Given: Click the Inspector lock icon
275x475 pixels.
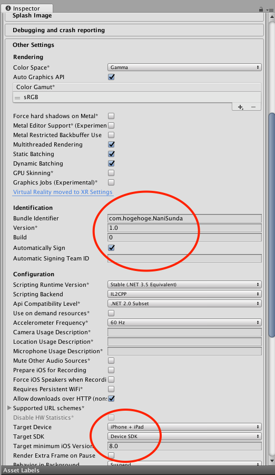Looking at the screenshot, I should [x=261, y=9].
